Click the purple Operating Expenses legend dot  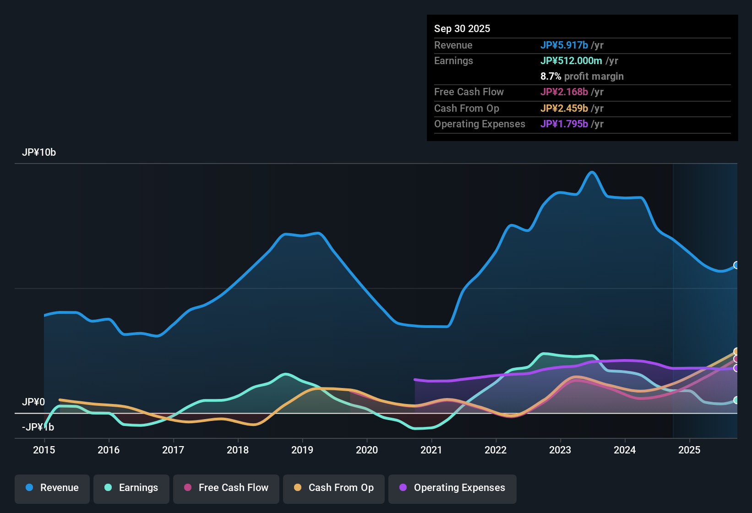[x=403, y=488]
